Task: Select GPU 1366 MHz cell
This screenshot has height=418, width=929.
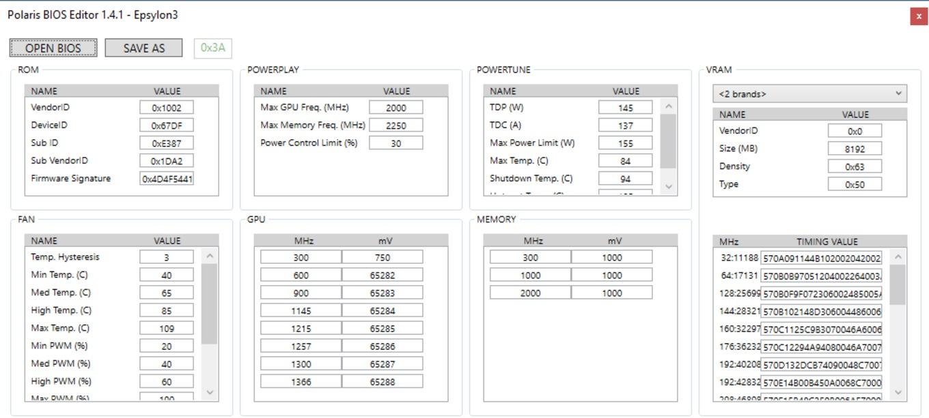Action: click(x=301, y=381)
